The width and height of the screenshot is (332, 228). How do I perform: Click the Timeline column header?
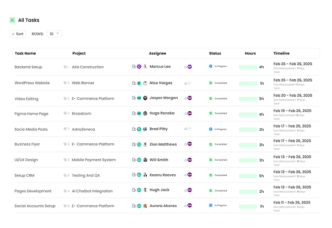tap(281, 53)
